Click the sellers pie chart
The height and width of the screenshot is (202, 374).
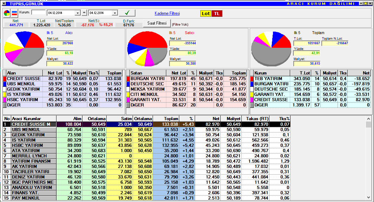pos(147,48)
